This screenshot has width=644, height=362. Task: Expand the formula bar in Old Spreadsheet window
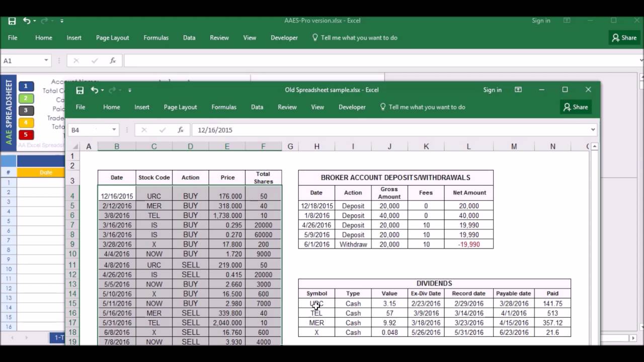click(593, 130)
